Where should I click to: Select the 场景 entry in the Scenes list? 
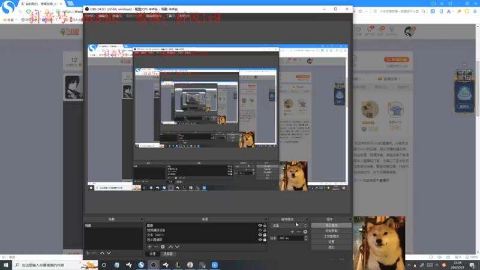113,226
